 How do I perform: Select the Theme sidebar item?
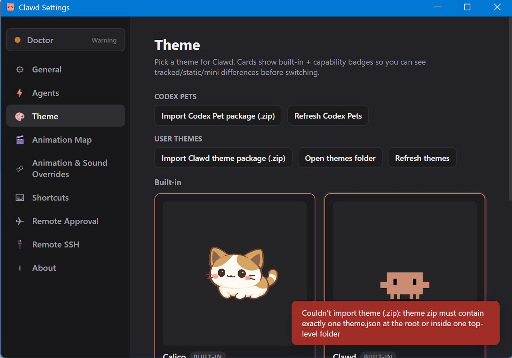coord(66,116)
